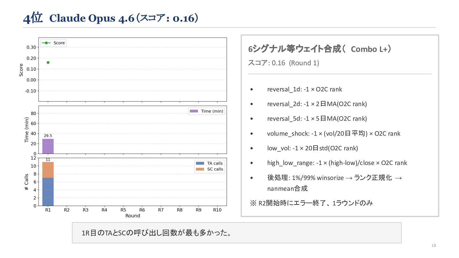Click the caption '1R目のTAとSCの呼び出し回数が最も多かった。'
Image resolution: width=459 pixels, height=258 pixels.
[157, 233]
